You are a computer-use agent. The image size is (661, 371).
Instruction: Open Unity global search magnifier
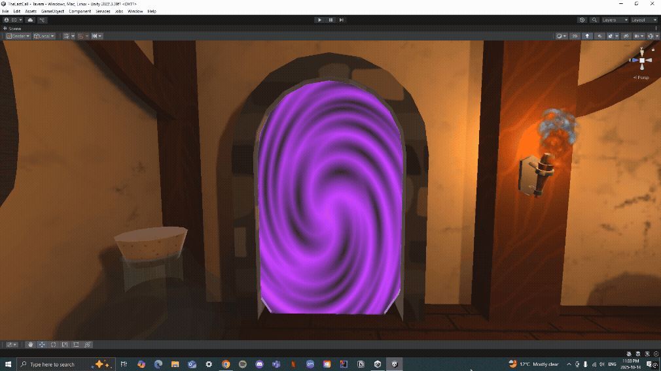(x=594, y=20)
